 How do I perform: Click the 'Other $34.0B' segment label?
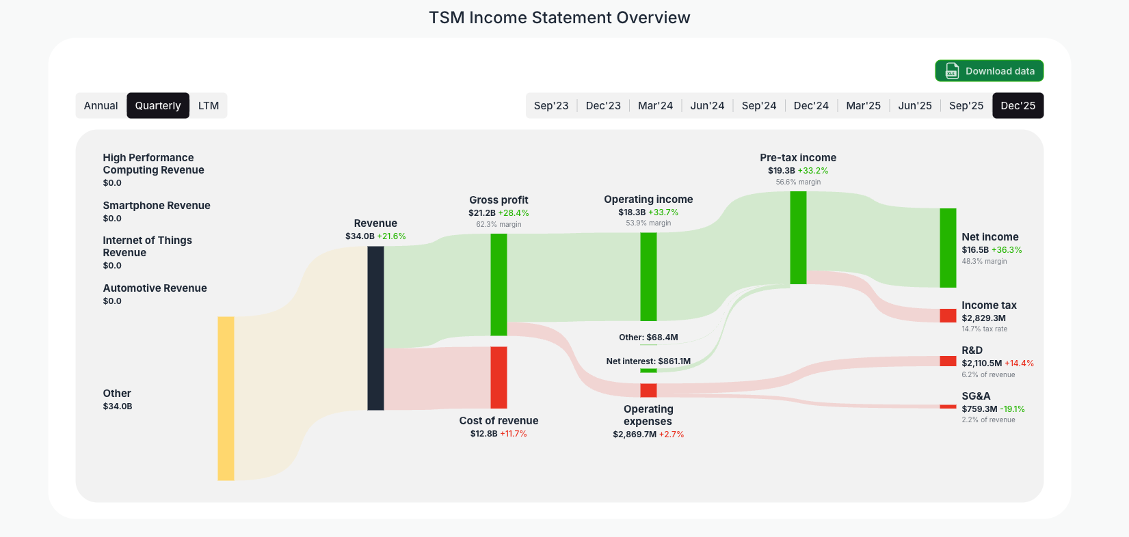(x=117, y=400)
